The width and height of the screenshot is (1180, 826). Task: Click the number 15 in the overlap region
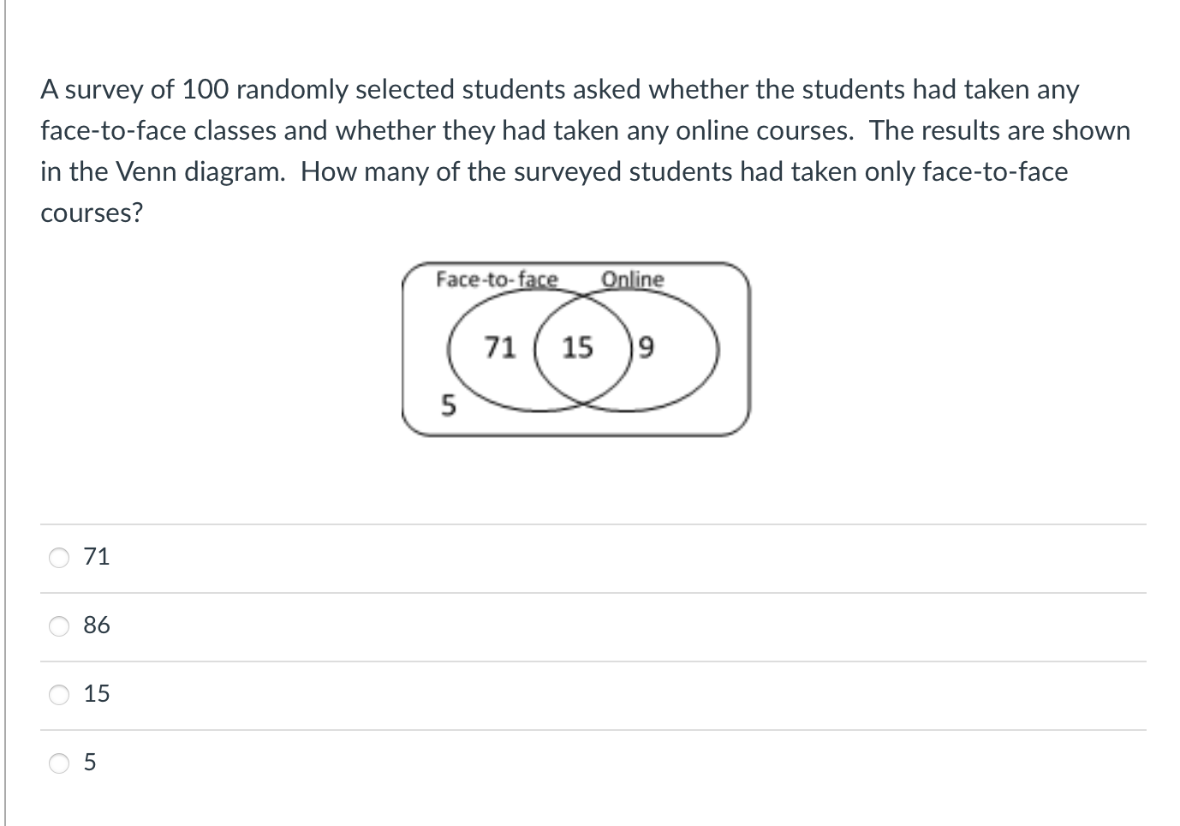[577, 346]
